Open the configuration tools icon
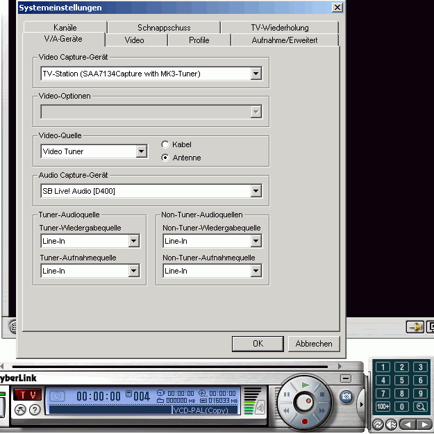This screenshot has width=434, height=434. 20,410
